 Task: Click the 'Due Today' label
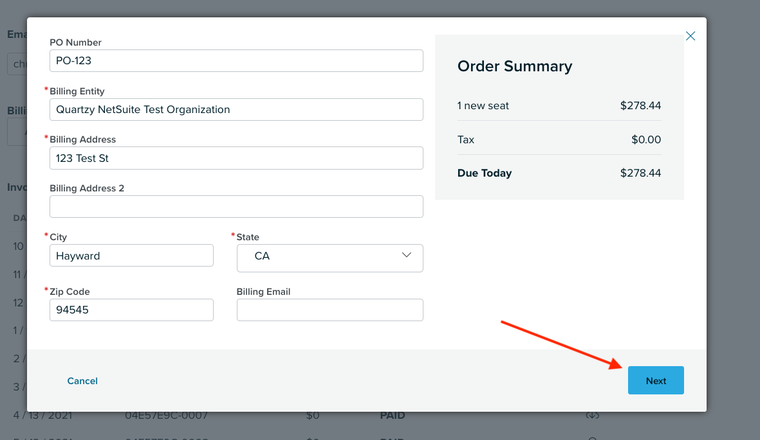[484, 173]
